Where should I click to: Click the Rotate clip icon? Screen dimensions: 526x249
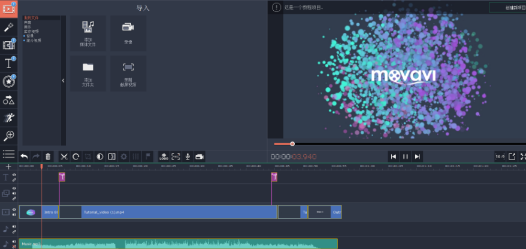[x=76, y=156]
